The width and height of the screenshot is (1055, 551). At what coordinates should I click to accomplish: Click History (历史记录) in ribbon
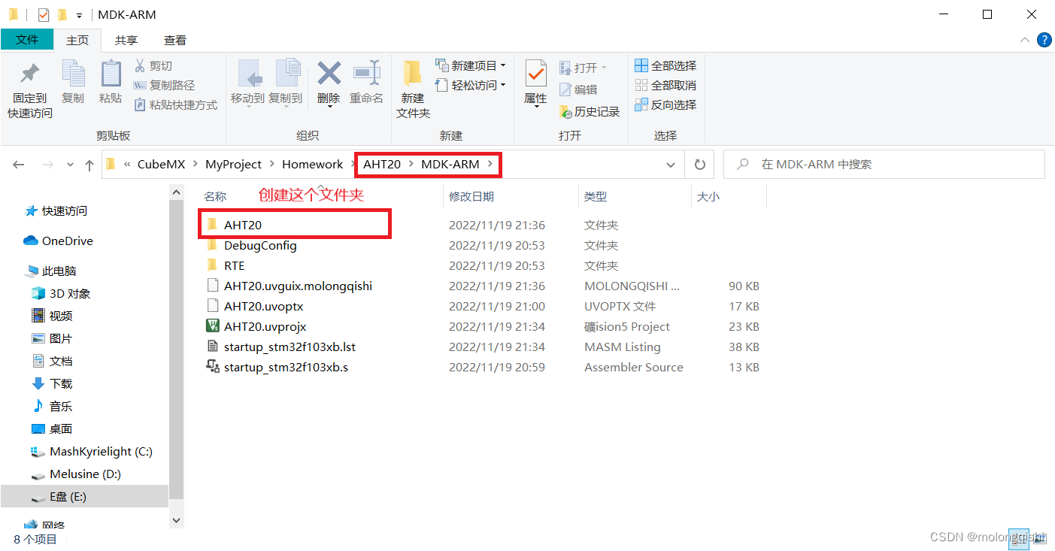(x=590, y=112)
